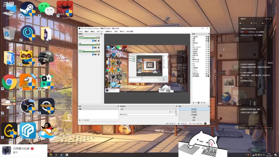This screenshot has height=157, width=279.
Task: Select the Visage source row
Action: (x=201, y=70)
